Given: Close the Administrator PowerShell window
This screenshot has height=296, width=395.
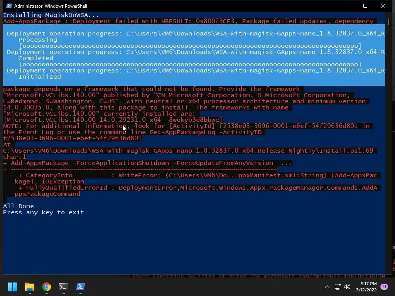Looking at the screenshot, I should click(383, 6).
